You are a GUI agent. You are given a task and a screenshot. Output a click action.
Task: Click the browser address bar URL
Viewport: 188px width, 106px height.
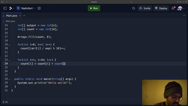(x=94, y=2)
